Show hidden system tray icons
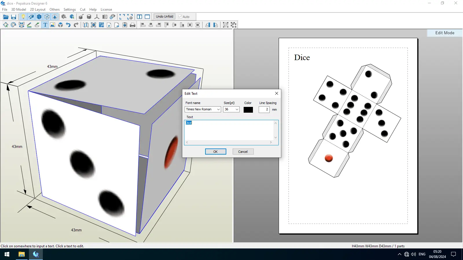 click(x=400, y=254)
